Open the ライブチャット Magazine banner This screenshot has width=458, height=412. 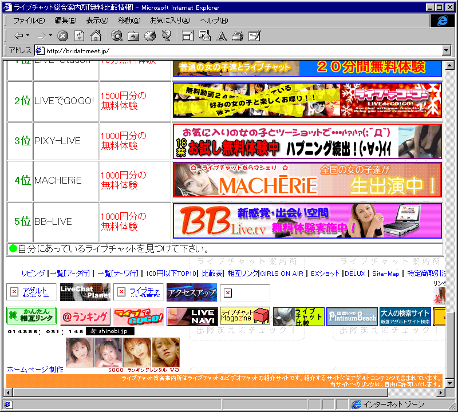(245, 316)
